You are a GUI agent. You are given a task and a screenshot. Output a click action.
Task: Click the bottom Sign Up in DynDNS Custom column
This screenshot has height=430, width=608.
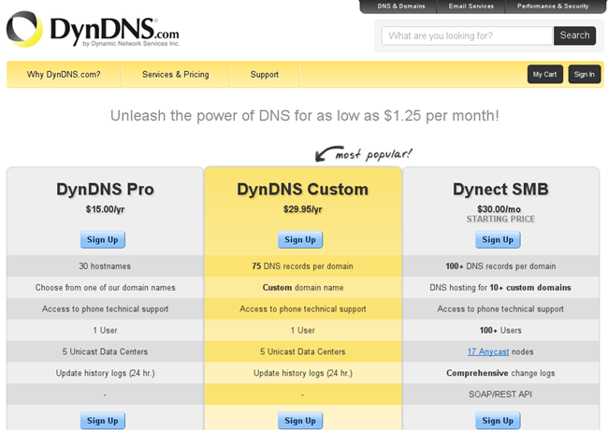(300, 421)
